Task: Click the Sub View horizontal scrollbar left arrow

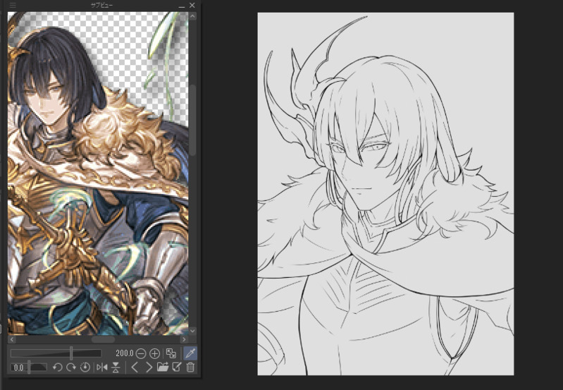Action: click(x=12, y=339)
